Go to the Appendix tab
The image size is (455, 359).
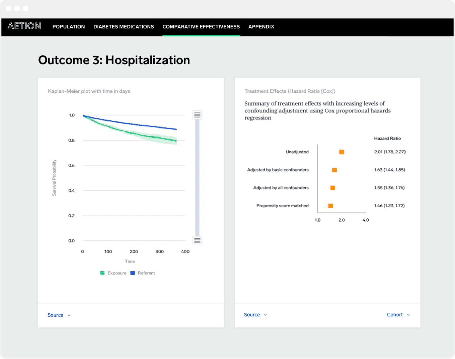pyautogui.click(x=261, y=27)
